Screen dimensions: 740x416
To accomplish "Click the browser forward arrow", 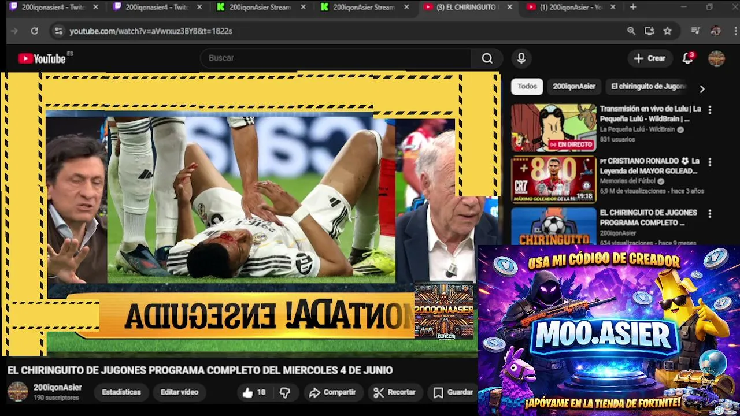I will [x=14, y=31].
